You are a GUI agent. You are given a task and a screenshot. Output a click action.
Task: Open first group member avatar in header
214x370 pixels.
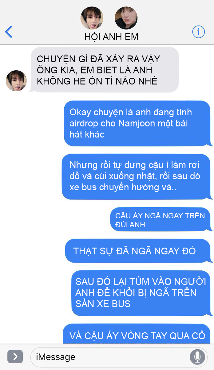point(92,18)
